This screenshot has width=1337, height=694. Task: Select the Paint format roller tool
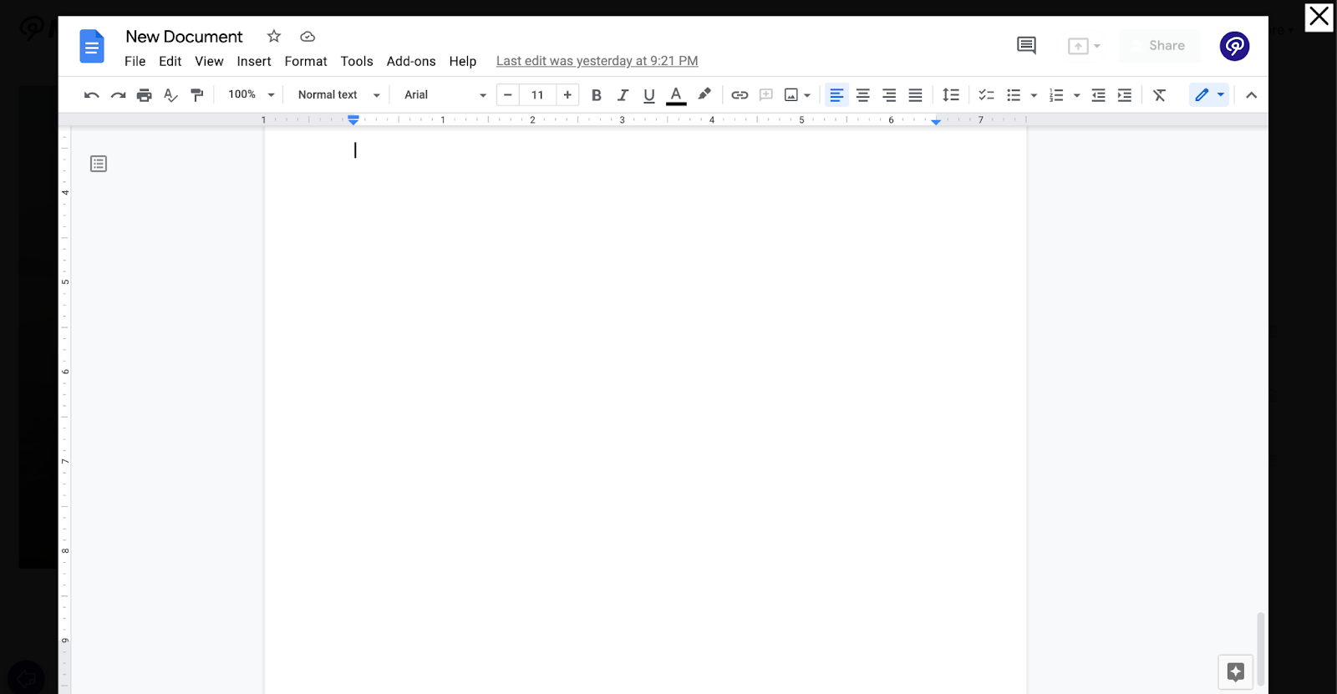197,95
